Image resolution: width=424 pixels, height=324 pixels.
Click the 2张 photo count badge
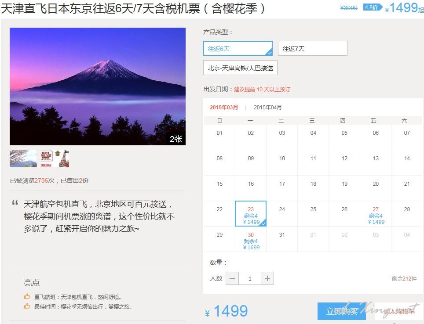coord(176,139)
